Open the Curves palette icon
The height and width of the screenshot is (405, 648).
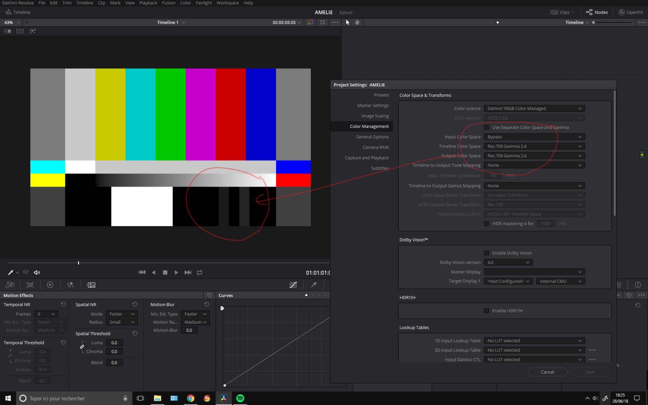[293, 285]
